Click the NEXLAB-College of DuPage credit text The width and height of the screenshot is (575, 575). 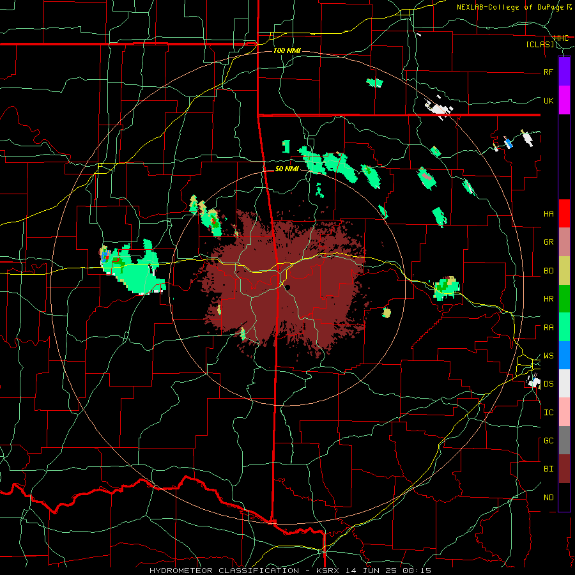point(510,7)
